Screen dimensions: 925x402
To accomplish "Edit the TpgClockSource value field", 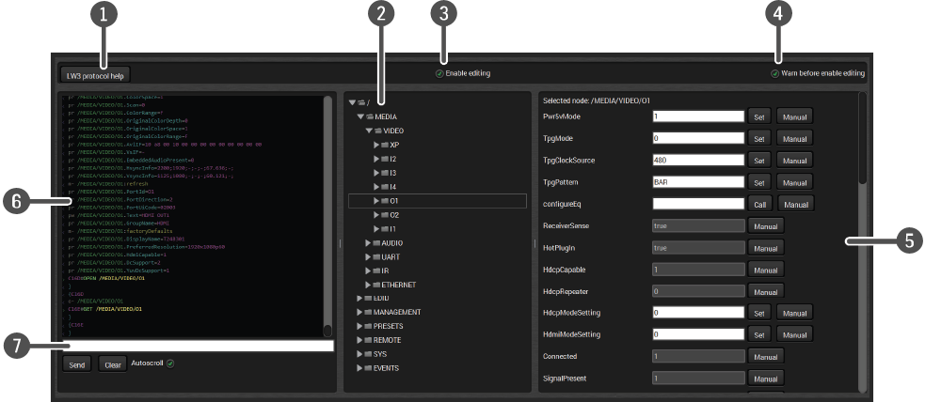I will [698, 160].
